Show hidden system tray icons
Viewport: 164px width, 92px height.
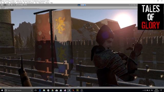coord(143,90)
